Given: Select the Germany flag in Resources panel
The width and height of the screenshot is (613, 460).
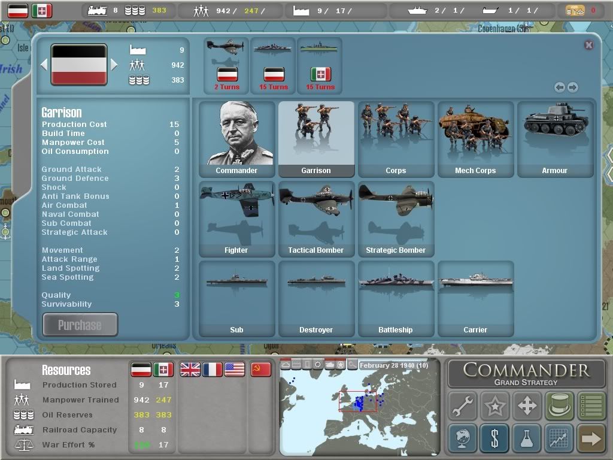Looking at the screenshot, I should coord(141,369).
